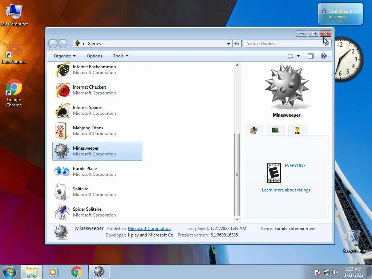The width and height of the screenshot is (372, 279).
Task: Open the address bar history dropdown
Action: point(229,44)
